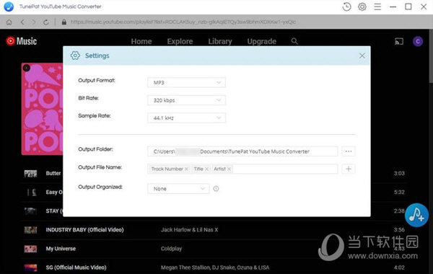Click the padlock icon in address bar
Screen dimensions: 433x274
click(x=64, y=22)
